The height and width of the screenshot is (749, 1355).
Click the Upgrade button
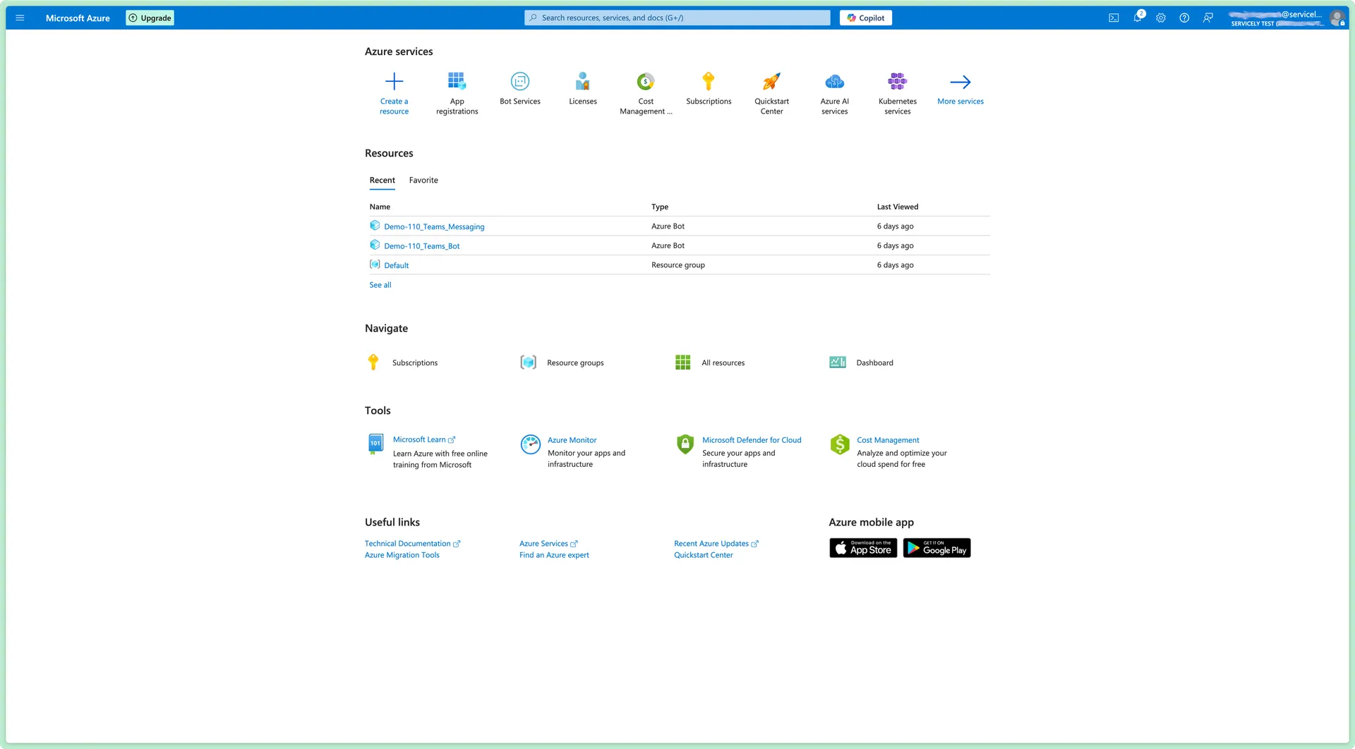[150, 18]
